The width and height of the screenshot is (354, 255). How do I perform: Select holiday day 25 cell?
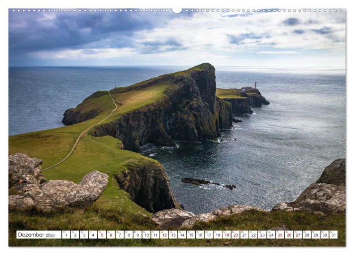(x=280, y=235)
